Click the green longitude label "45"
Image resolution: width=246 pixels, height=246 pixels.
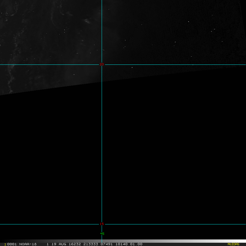click(102, 234)
